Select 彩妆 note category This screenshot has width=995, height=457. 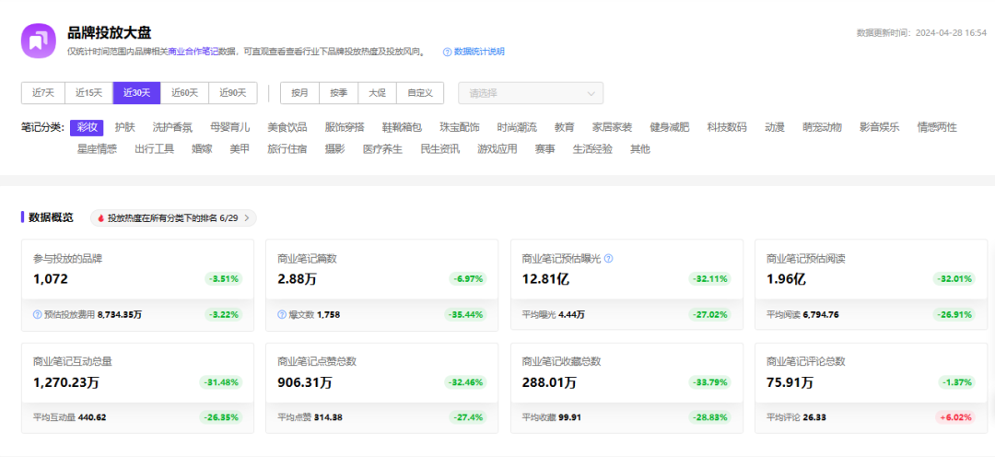87,127
